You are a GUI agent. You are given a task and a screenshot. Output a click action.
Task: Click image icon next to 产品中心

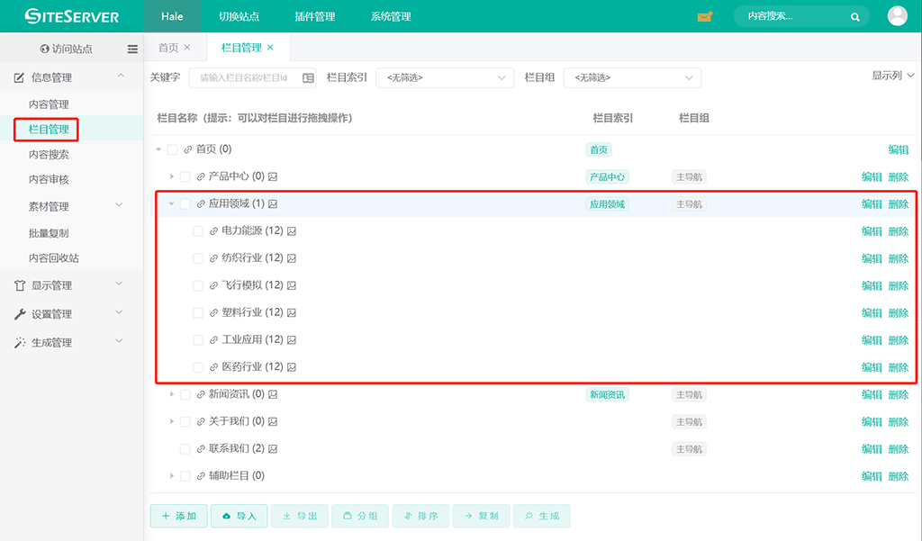273,176
